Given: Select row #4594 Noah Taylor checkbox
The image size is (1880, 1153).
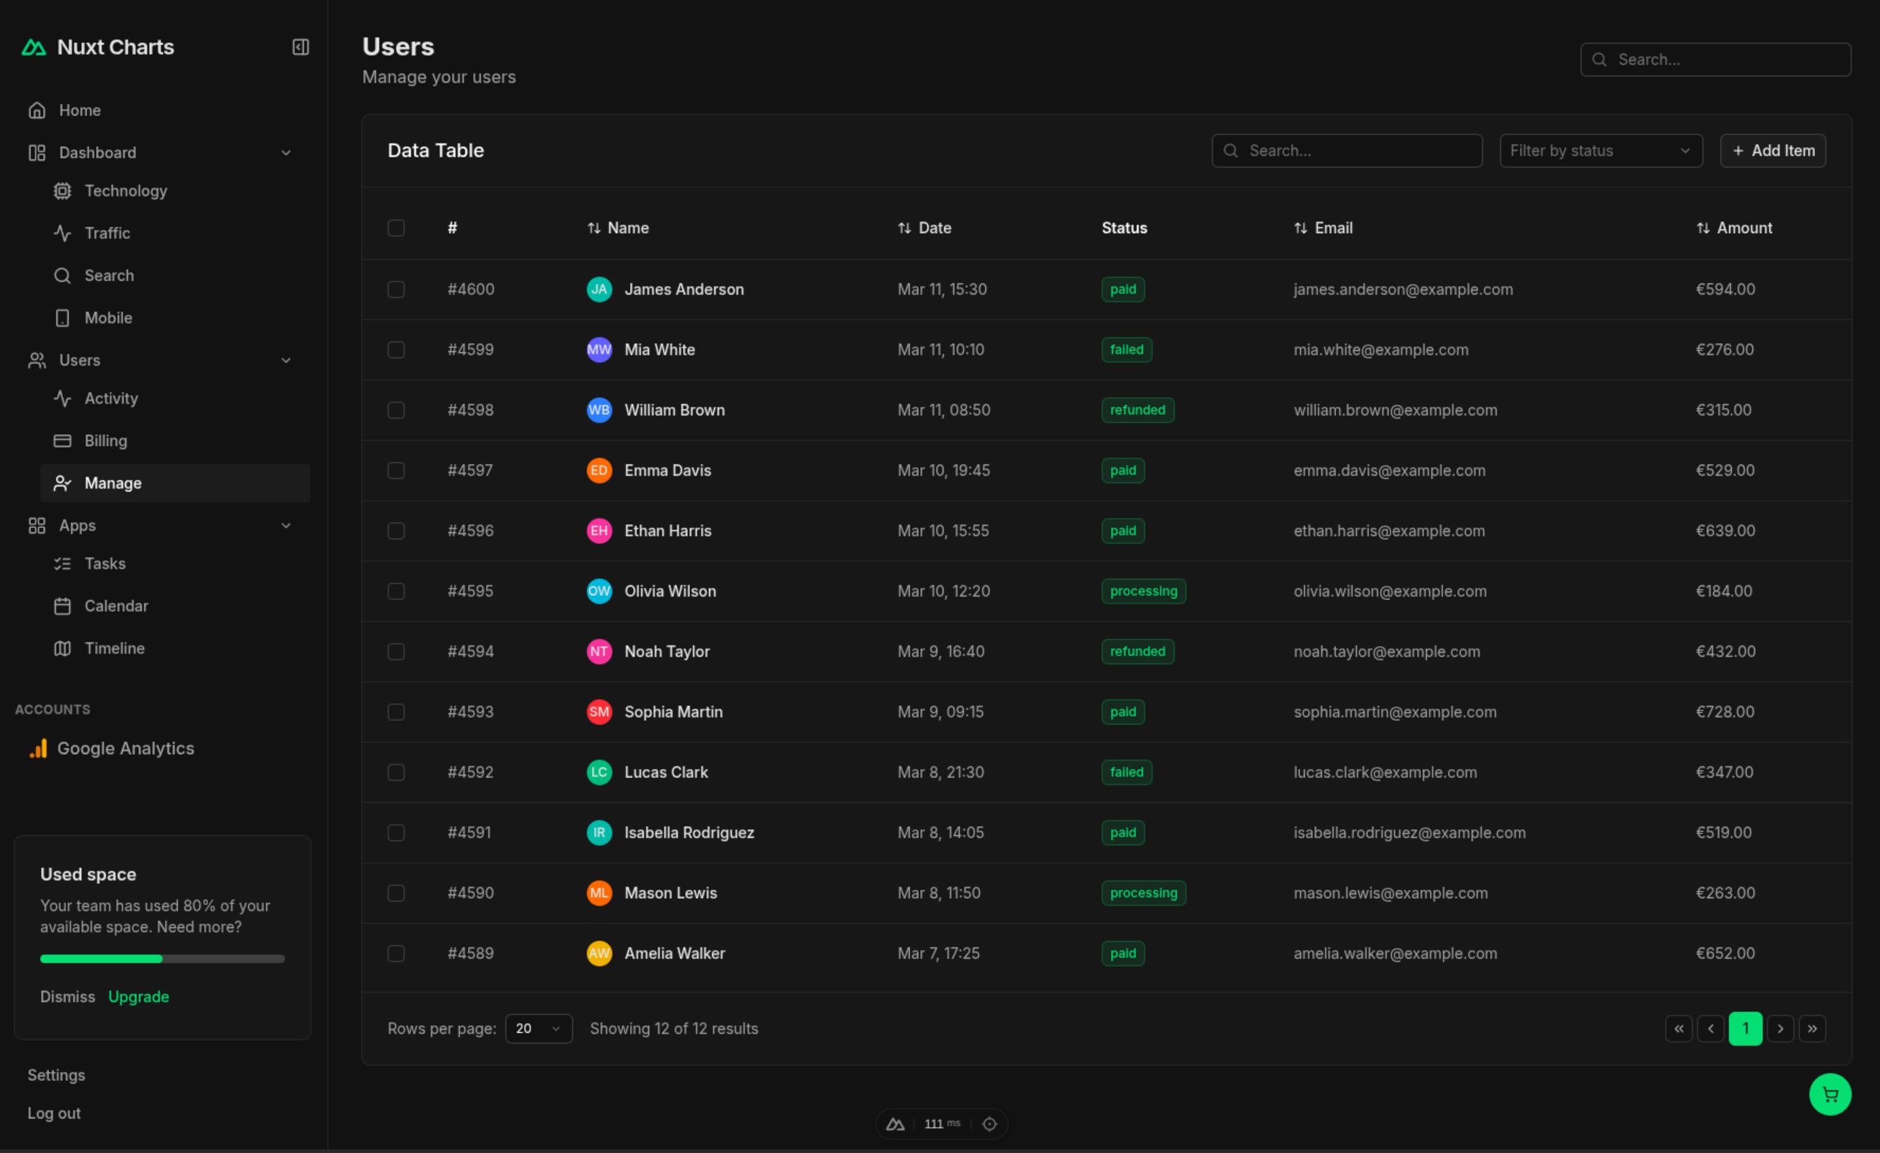Looking at the screenshot, I should (x=396, y=651).
